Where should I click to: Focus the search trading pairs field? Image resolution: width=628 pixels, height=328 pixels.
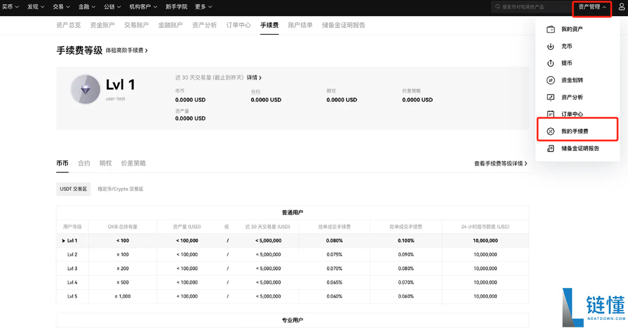[x=531, y=7]
